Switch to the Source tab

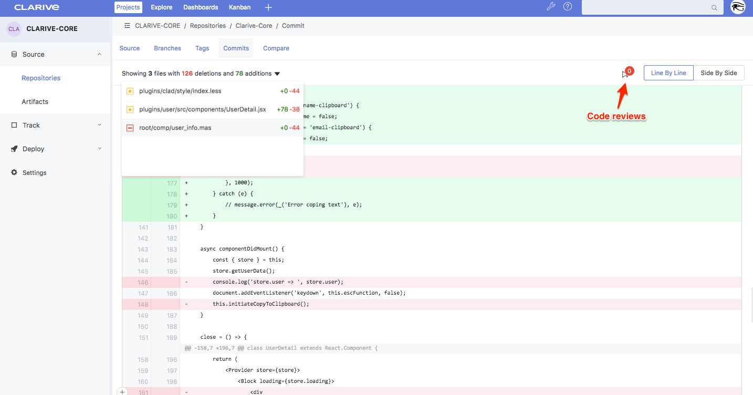pyautogui.click(x=130, y=48)
